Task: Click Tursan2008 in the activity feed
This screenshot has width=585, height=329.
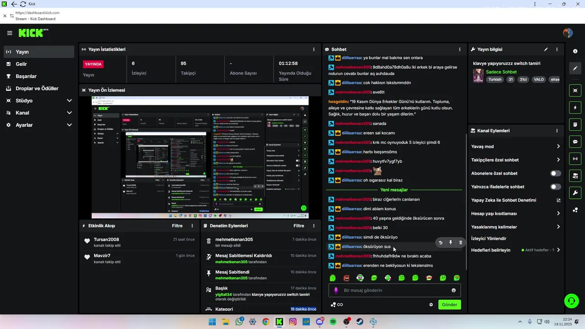Action: tap(106, 239)
